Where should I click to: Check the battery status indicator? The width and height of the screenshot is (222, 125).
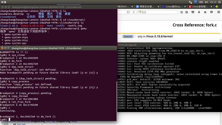201,2
